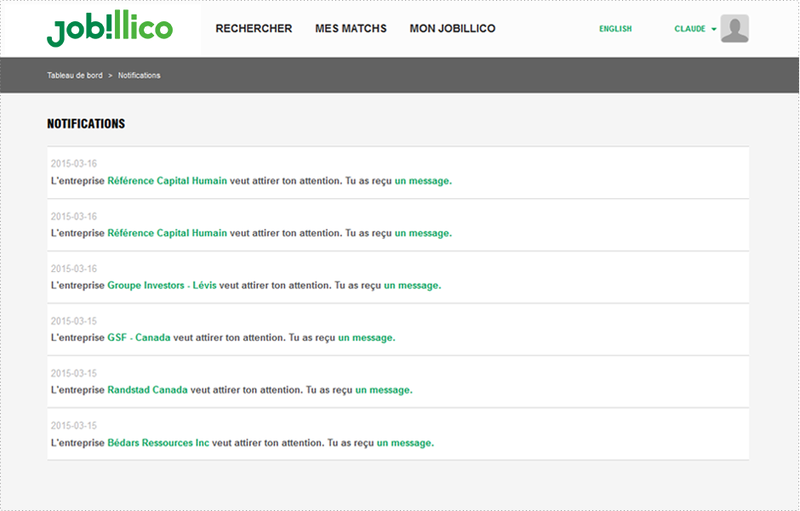The image size is (800, 511).
Task: Select date 2015-03-16 above Groupe Investors notification
Action: pos(73,269)
